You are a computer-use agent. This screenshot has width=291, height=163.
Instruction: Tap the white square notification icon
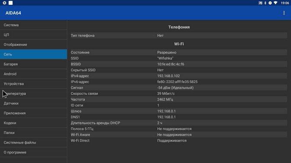[10, 3]
